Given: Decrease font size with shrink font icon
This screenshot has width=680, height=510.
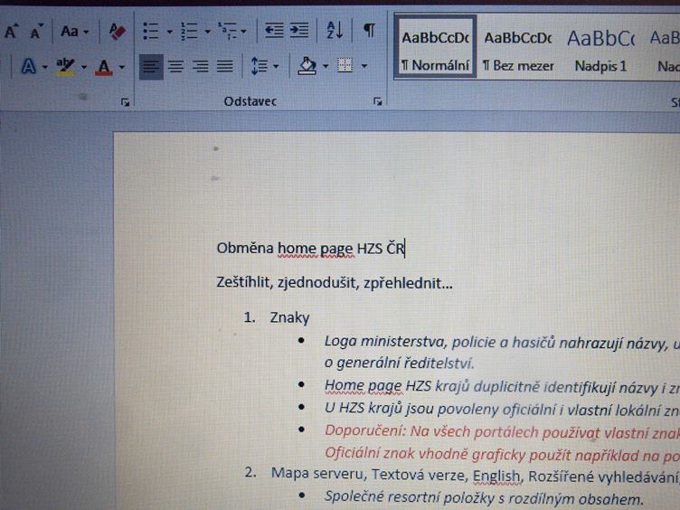Looking at the screenshot, I should pos(36,32).
